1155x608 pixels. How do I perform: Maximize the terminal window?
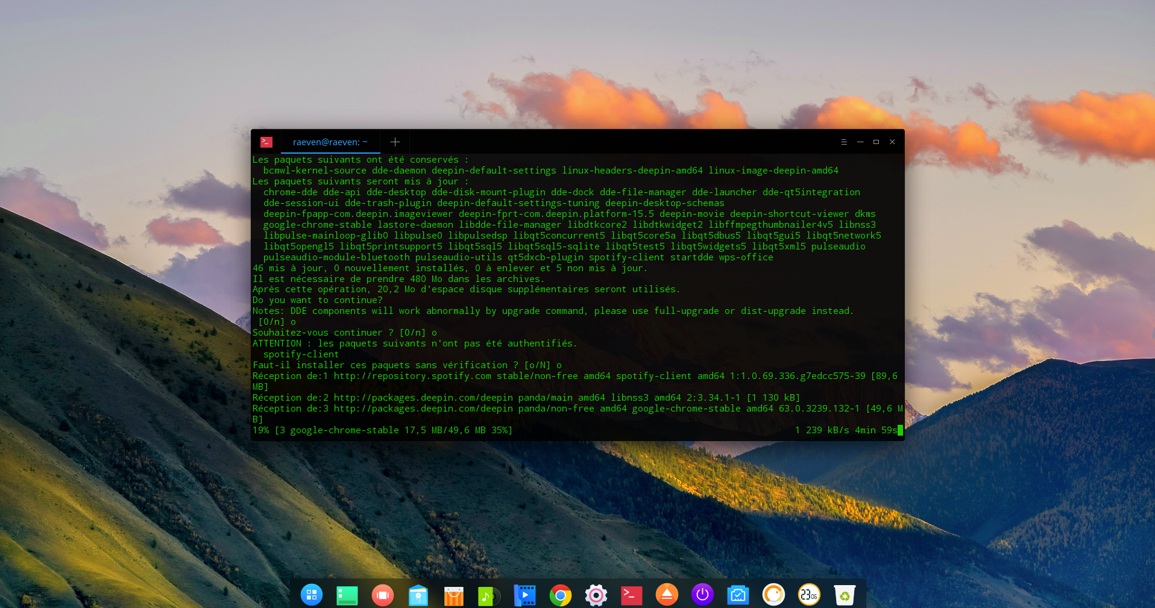(x=876, y=142)
